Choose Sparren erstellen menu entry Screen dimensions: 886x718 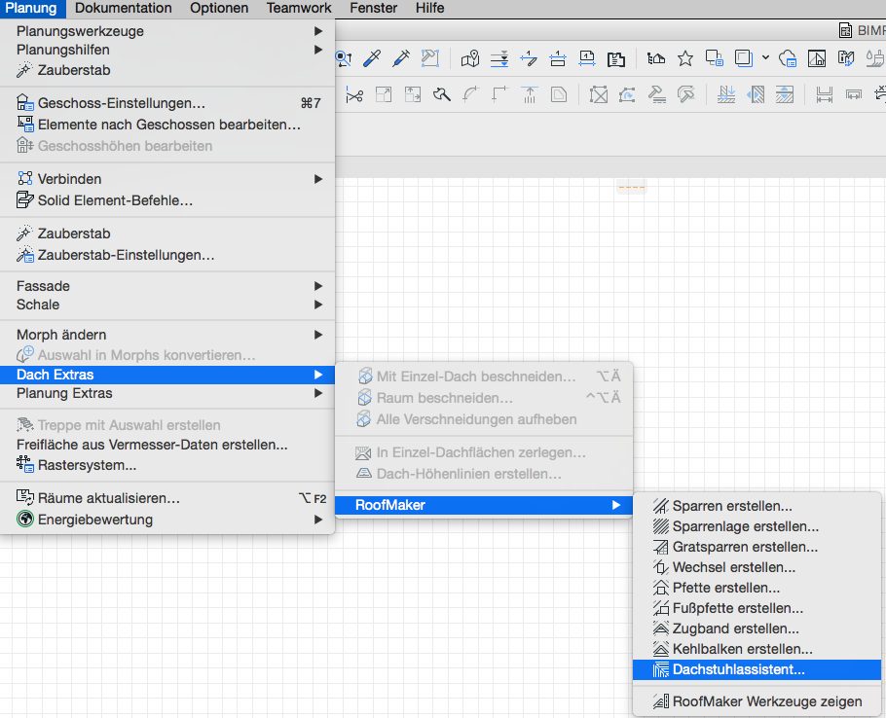731,506
